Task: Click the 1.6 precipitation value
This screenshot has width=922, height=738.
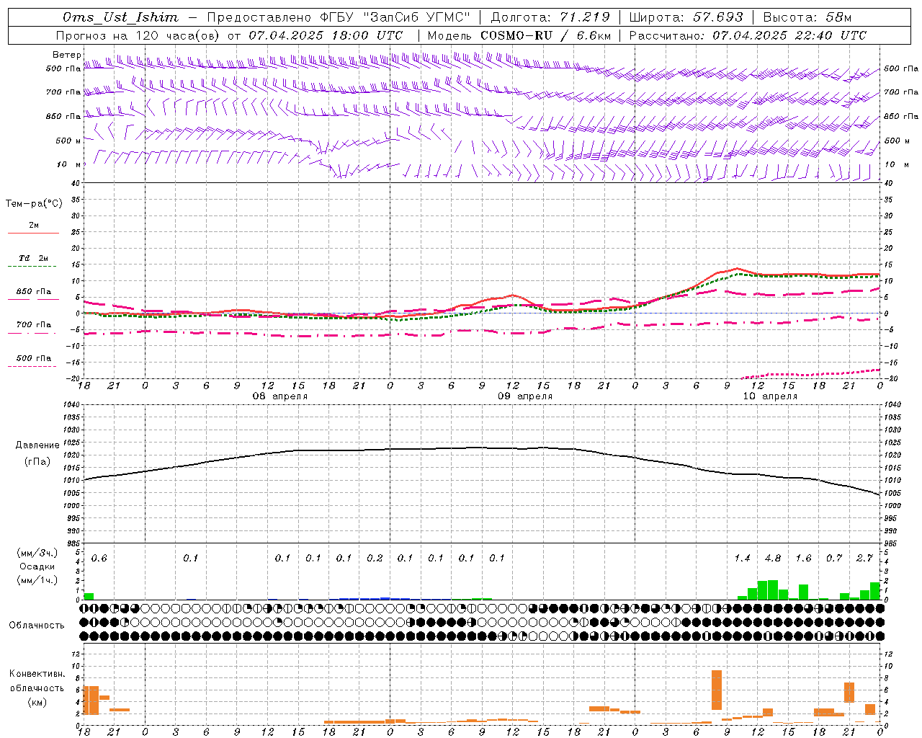Action: click(x=803, y=559)
